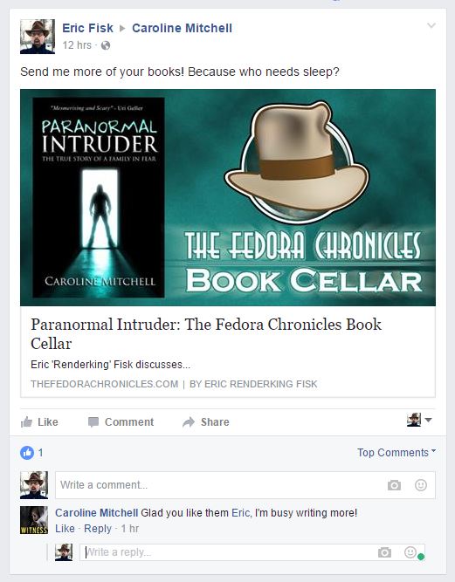The height and width of the screenshot is (582, 455).
Task: Click the blue like reaction count icon
Action: tap(27, 453)
